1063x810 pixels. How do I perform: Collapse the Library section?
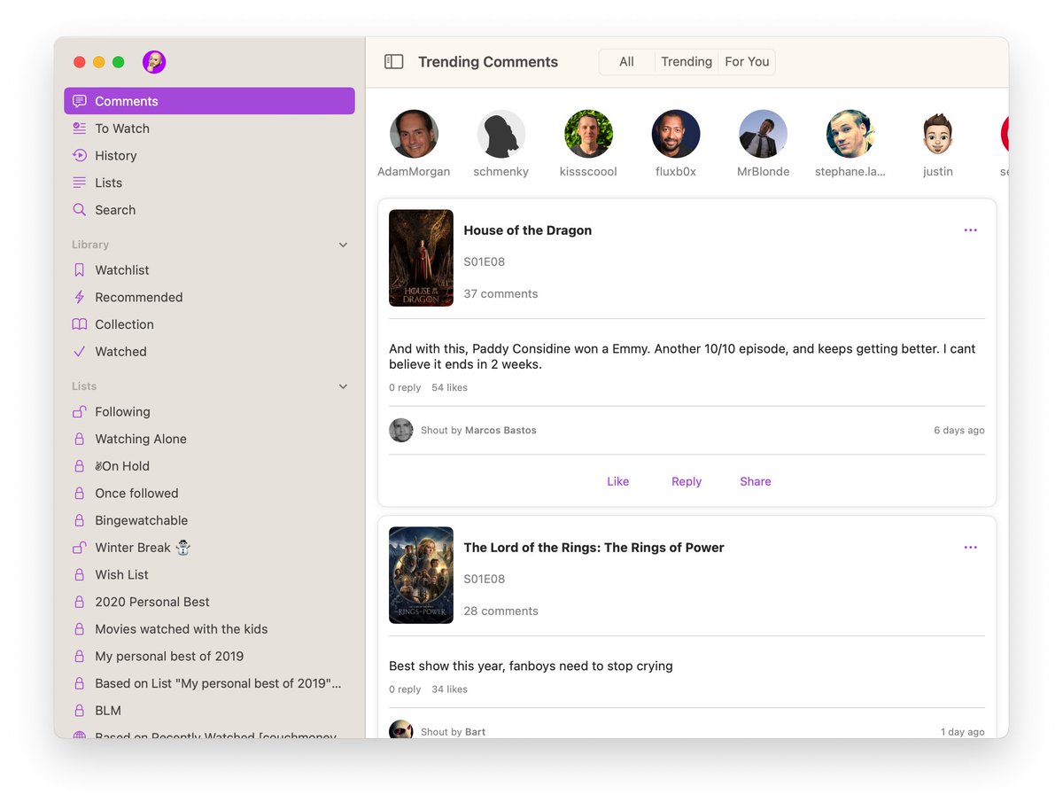coord(343,245)
